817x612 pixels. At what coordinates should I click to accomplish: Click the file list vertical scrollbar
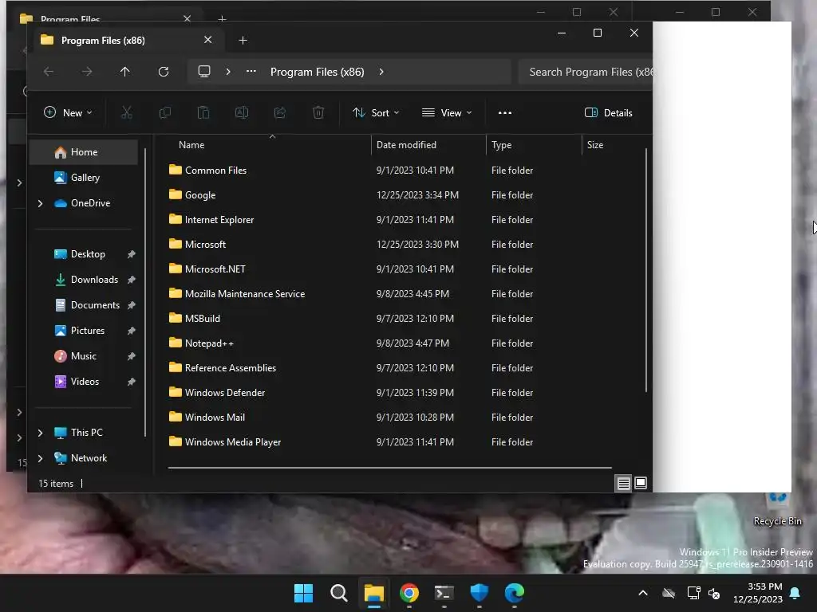point(646,271)
